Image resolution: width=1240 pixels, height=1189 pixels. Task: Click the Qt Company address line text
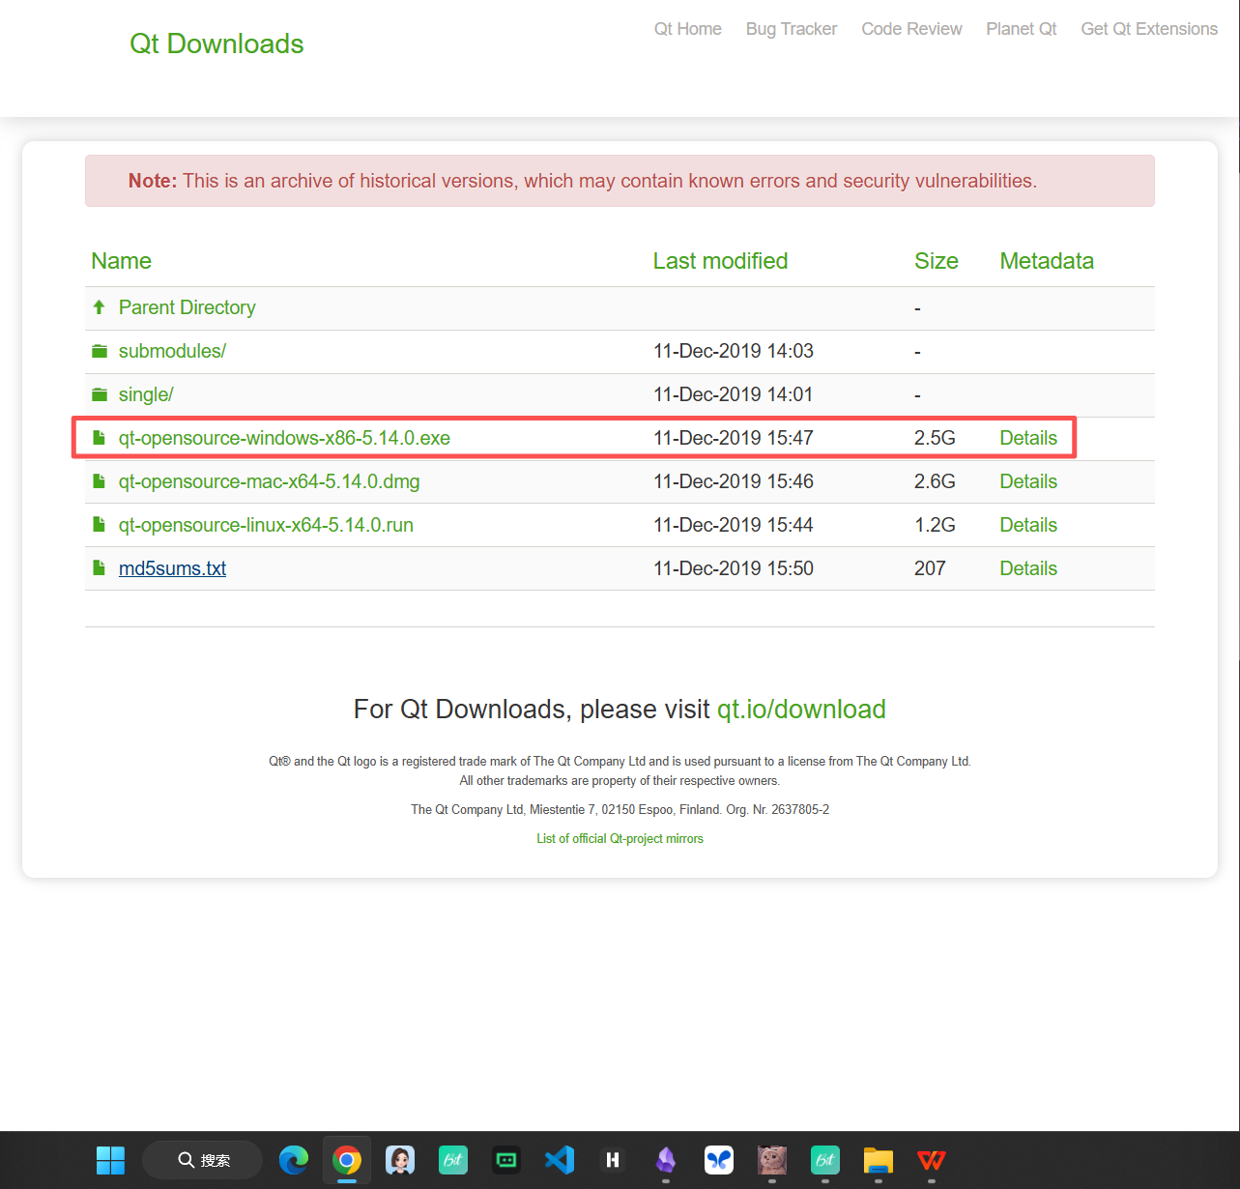tap(620, 810)
